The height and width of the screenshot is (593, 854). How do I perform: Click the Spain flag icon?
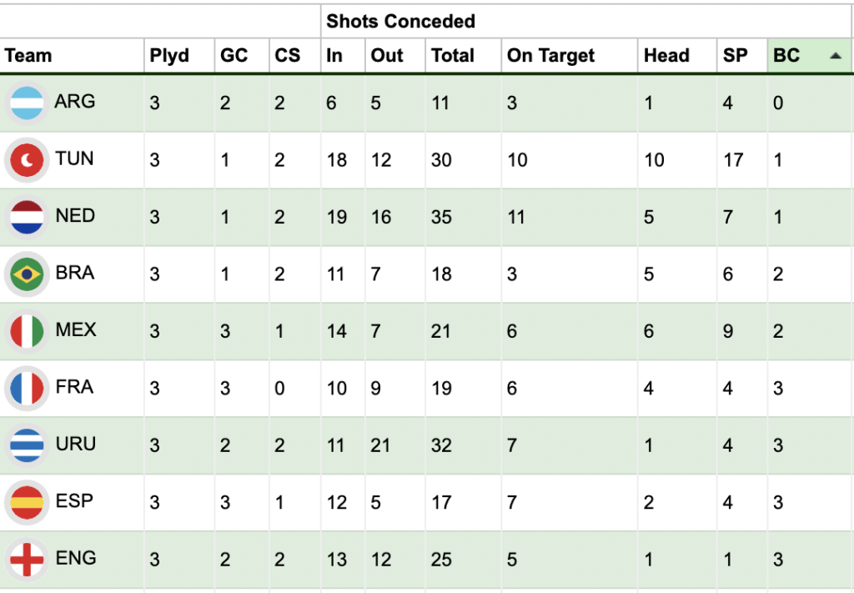(26, 502)
